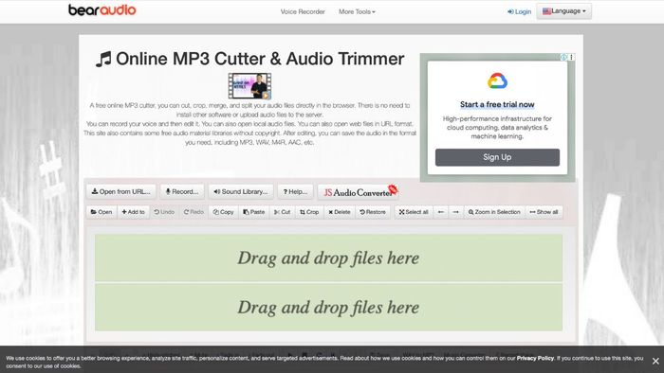Go to bearaudio home via logo

point(102,9)
